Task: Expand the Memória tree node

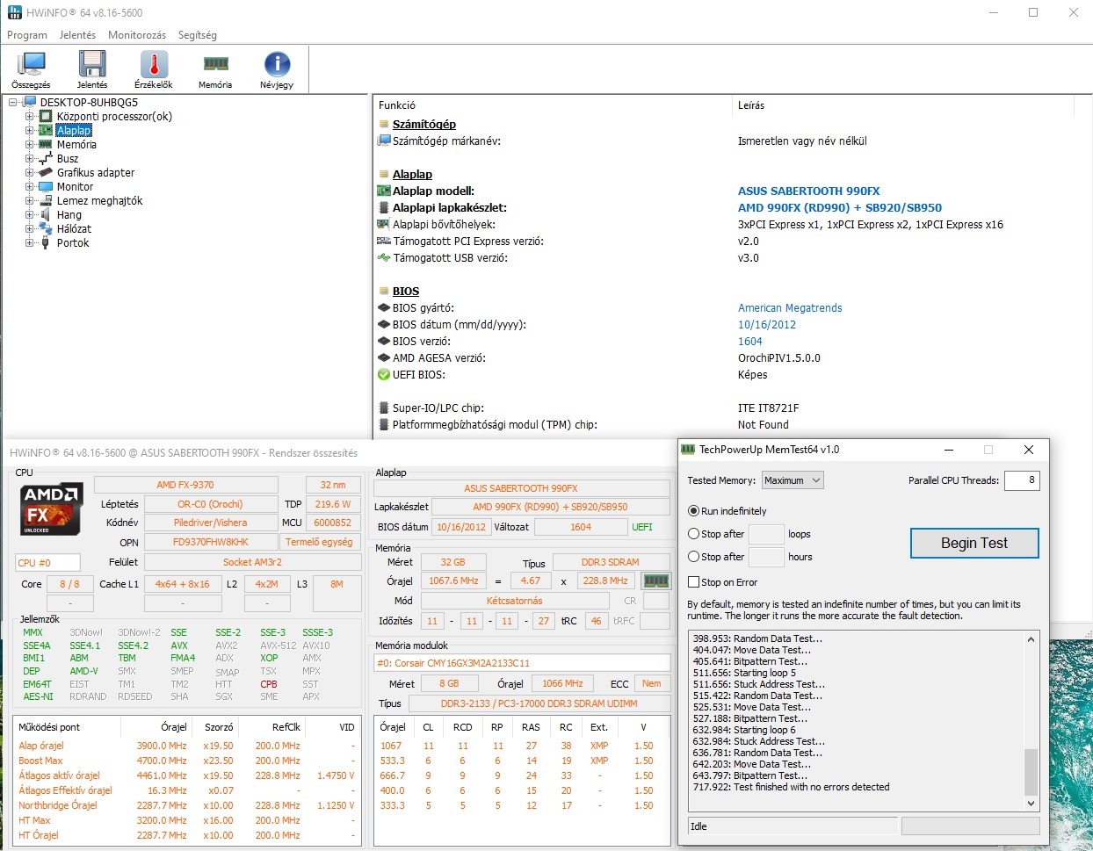Action: click(x=30, y=144)
